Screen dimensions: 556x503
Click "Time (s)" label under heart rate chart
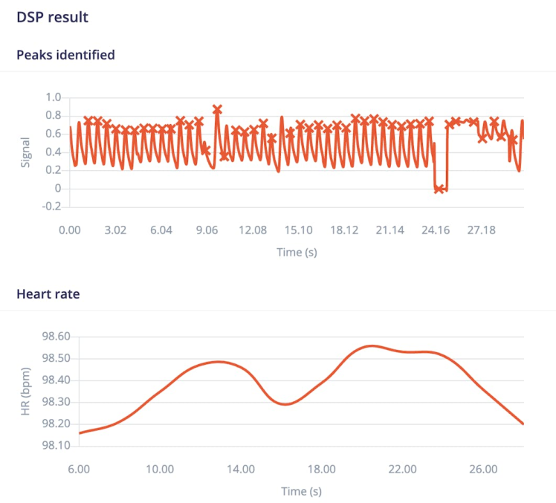(301, 491)
